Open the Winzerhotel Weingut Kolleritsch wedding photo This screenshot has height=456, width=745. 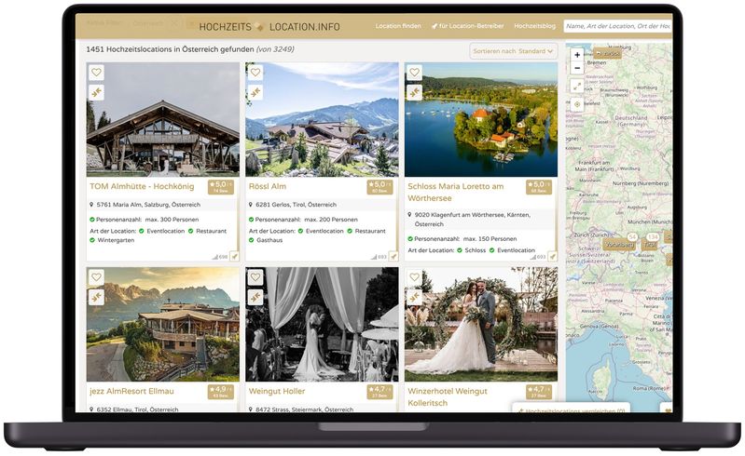click(x=480, y=324)
